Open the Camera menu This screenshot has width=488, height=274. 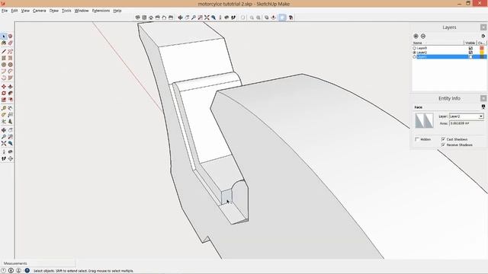coord(39,11)
